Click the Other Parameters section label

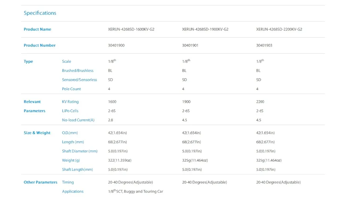coord(40,182)
